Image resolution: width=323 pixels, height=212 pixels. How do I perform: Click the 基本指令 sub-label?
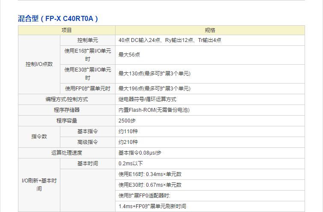[x=88, y=131]
